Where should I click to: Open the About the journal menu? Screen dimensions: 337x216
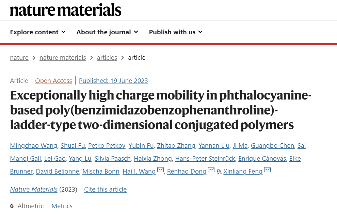point(107,32)
